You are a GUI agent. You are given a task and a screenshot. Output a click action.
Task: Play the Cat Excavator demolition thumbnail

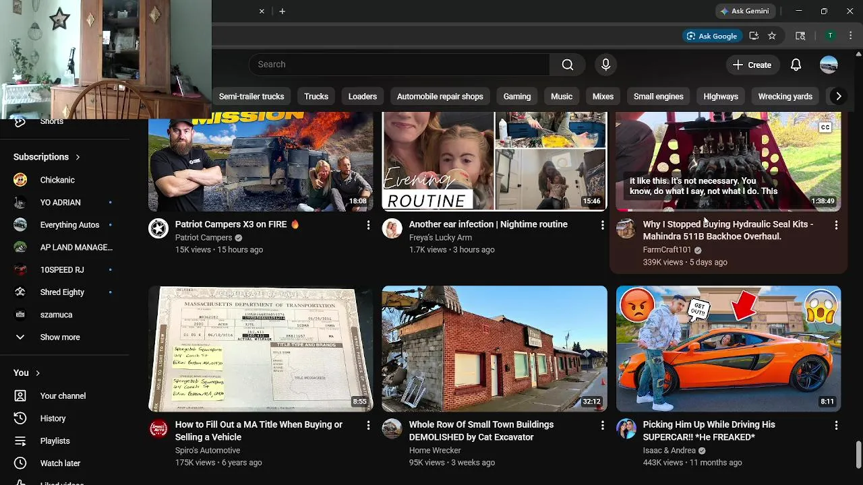[494, 349]
